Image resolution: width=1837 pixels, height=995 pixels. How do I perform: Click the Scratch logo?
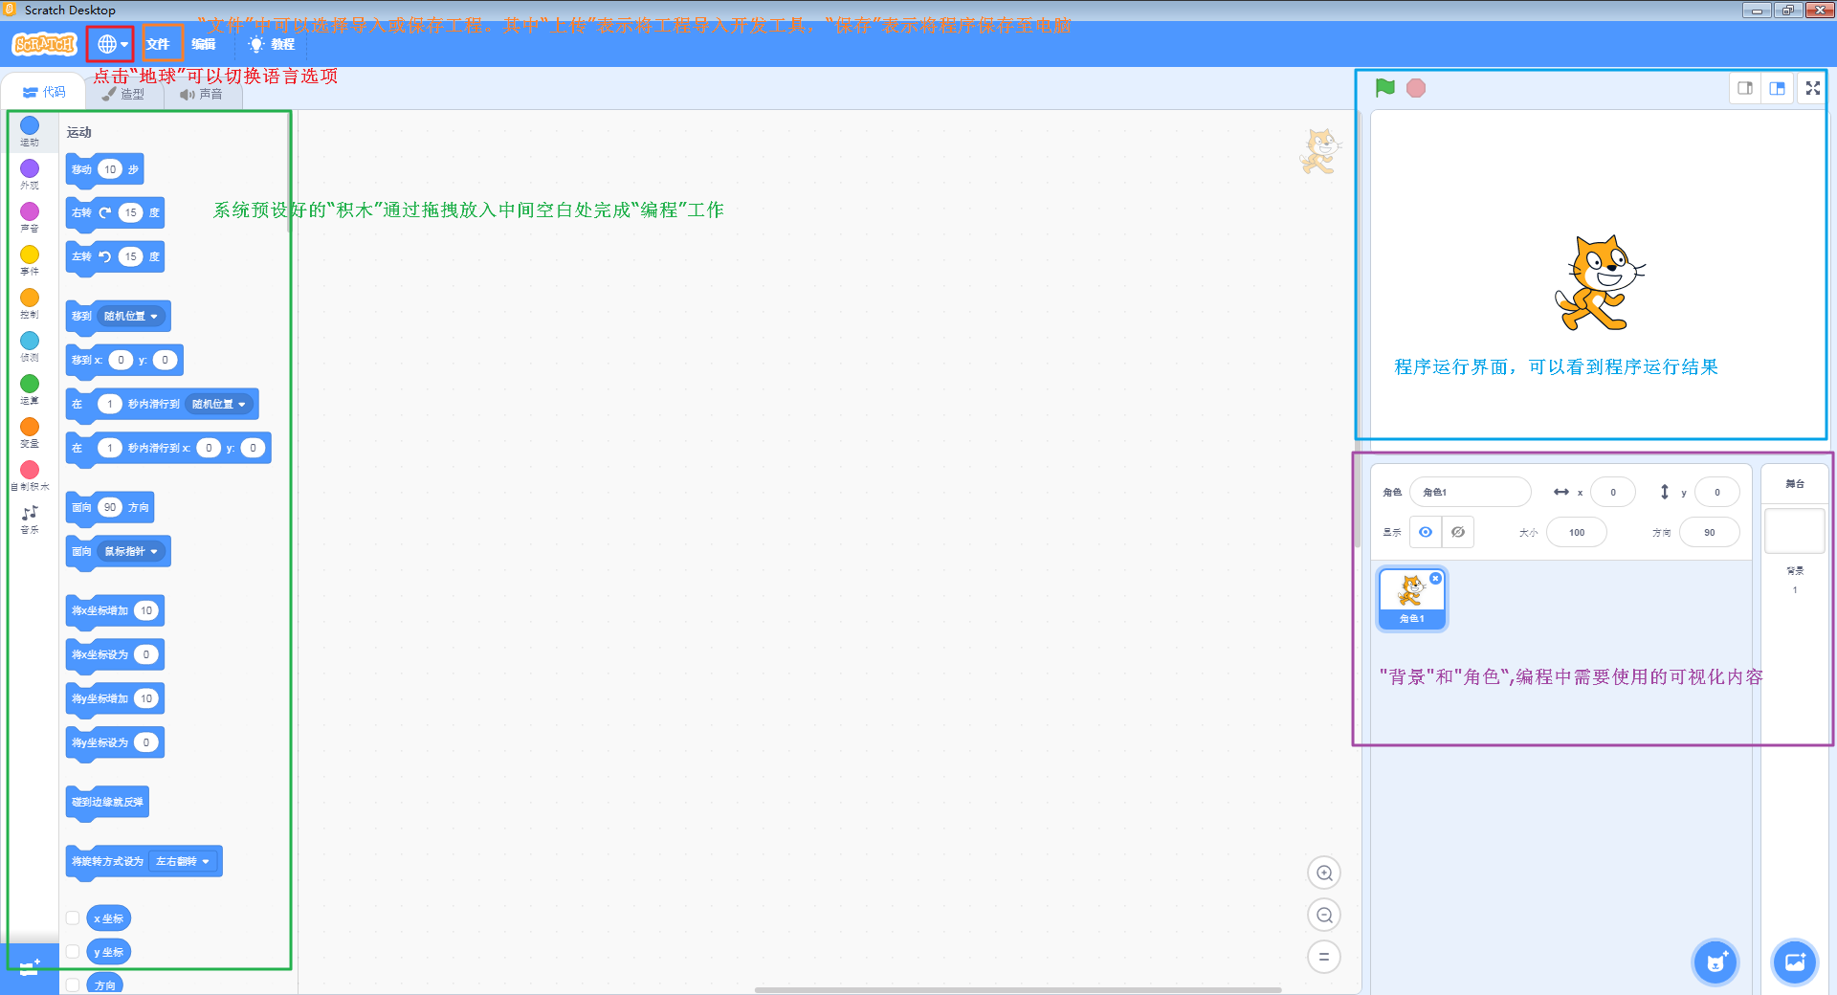pyautogui.click(x=44, y=44)
